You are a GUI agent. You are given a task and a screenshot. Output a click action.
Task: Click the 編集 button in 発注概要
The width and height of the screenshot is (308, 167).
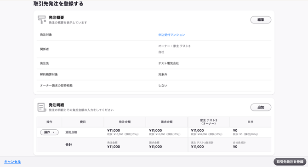point(261,20)
